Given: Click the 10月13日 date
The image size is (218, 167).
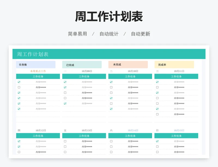Looking at the screenshot, I should pos(87,130).
